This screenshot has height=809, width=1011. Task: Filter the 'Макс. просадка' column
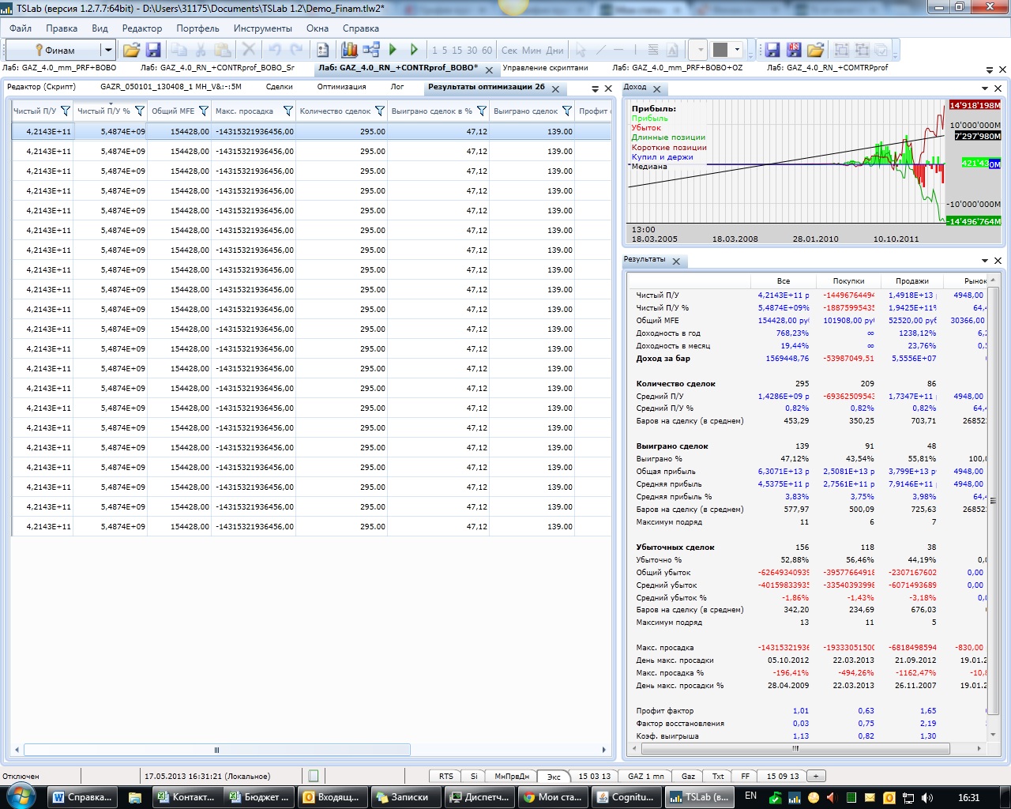pyautogui.click(x=288, y=111)
